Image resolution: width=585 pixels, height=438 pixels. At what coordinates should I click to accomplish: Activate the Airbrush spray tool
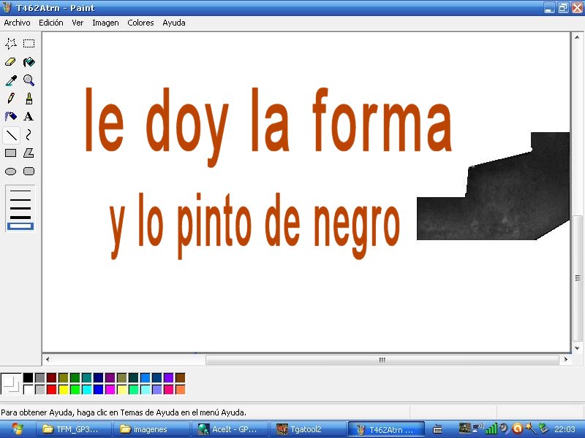coord(11,117)
